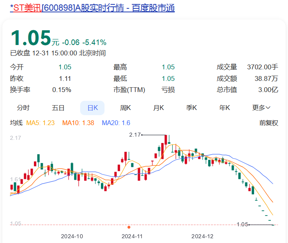Click the 总市值 value 3.00亿

268,90
